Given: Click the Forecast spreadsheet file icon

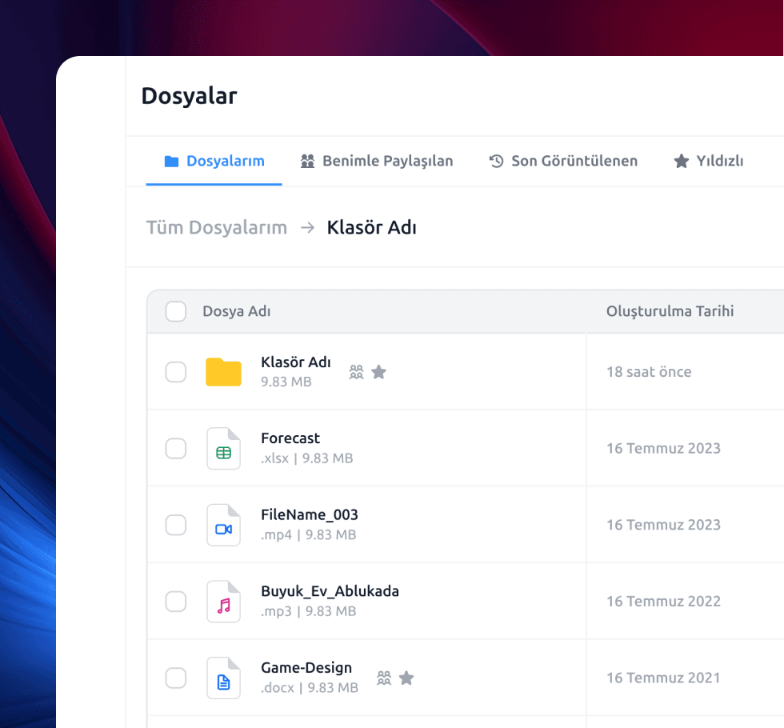Looking at the screenshot, I should coord(223,449).
